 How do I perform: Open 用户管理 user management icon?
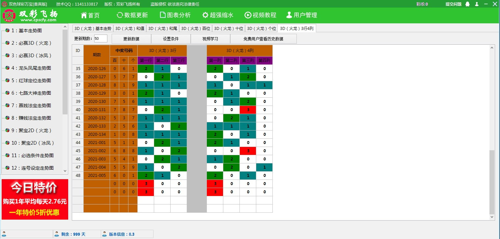[x=289, y=15]
